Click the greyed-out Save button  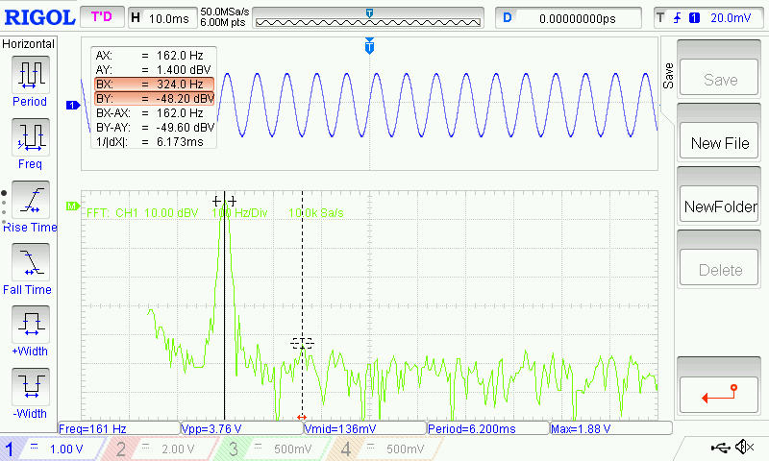tap(719, 81)
